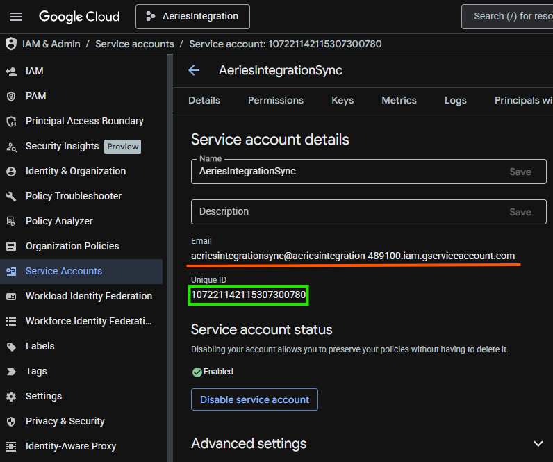Screen dimensions: 553x462
Task: Select Service Accounts in sidebar
Action: (81, 272)
